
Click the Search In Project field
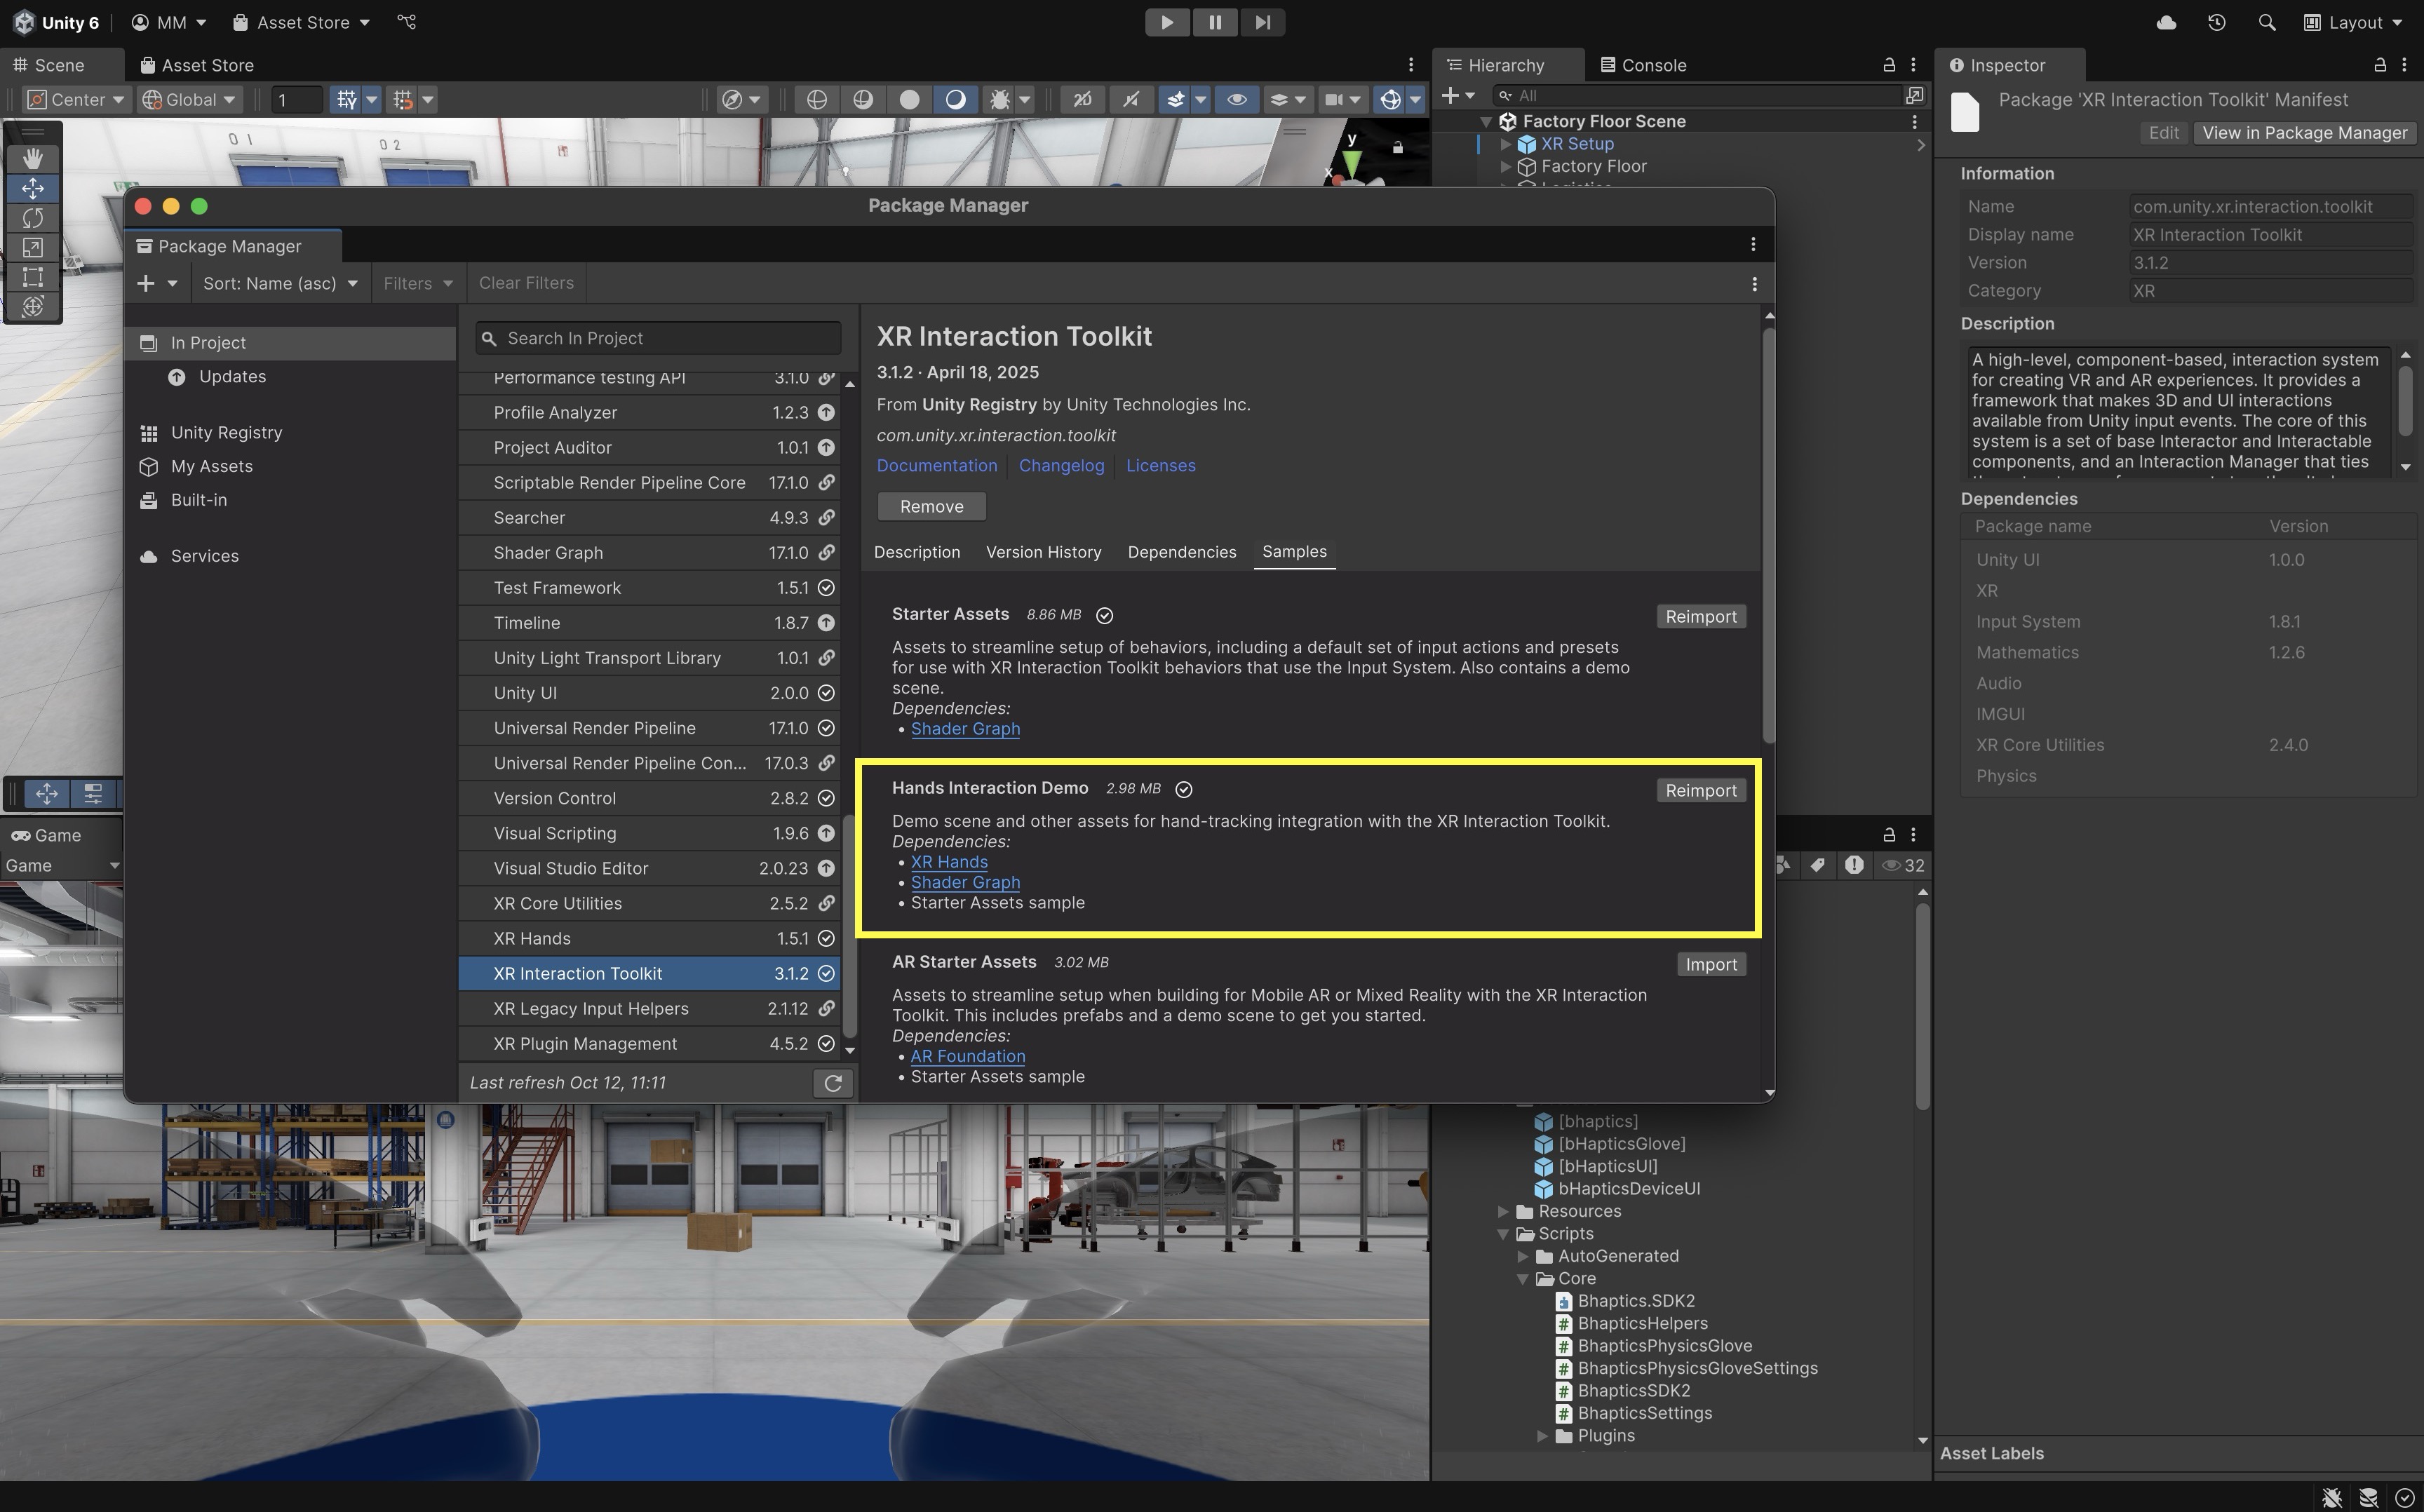click(660, 338)
